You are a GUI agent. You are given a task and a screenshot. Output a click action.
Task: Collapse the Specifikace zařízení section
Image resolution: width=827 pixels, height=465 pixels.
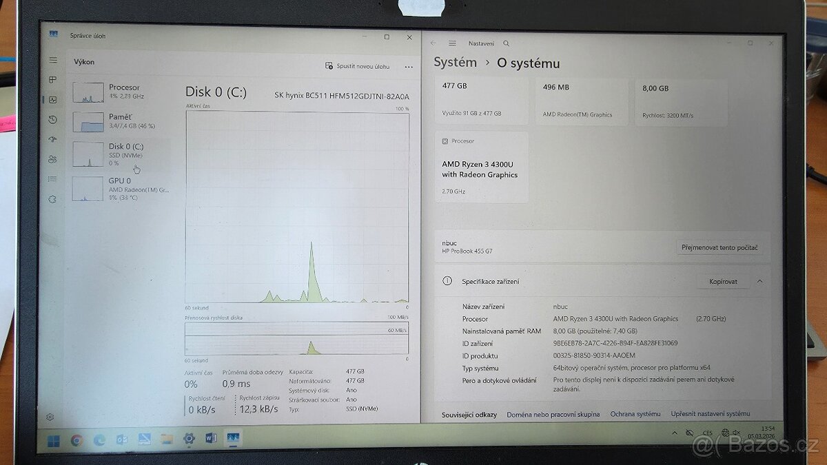759,281
